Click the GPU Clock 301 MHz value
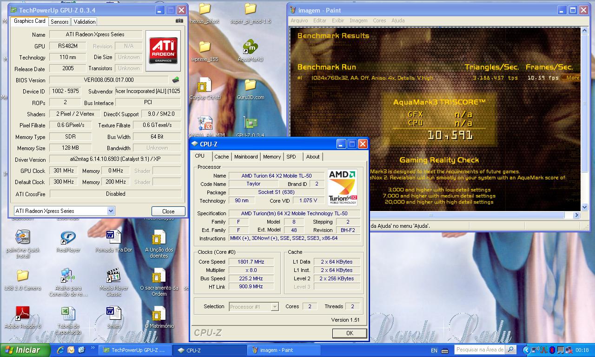 click(x=64, y=171)
